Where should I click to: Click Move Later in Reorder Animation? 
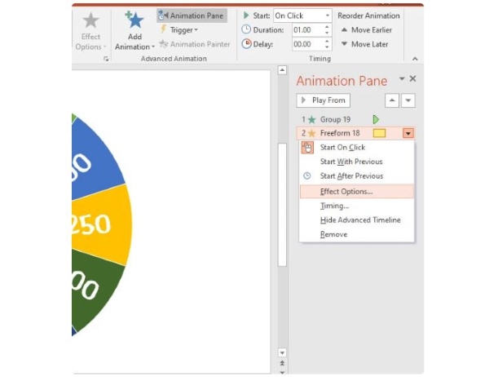coord(366,44)
